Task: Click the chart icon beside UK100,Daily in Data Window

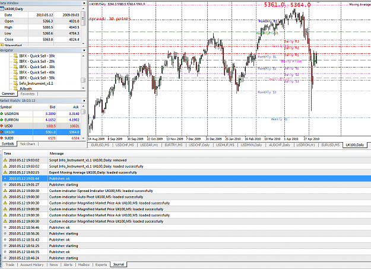Action: [x=2, y=9]
